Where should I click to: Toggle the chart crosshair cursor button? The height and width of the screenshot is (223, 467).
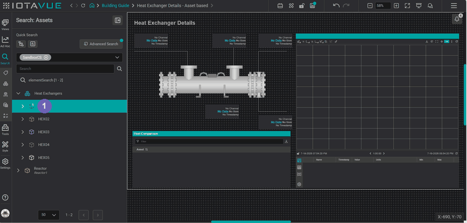click(x=442, y=42)
